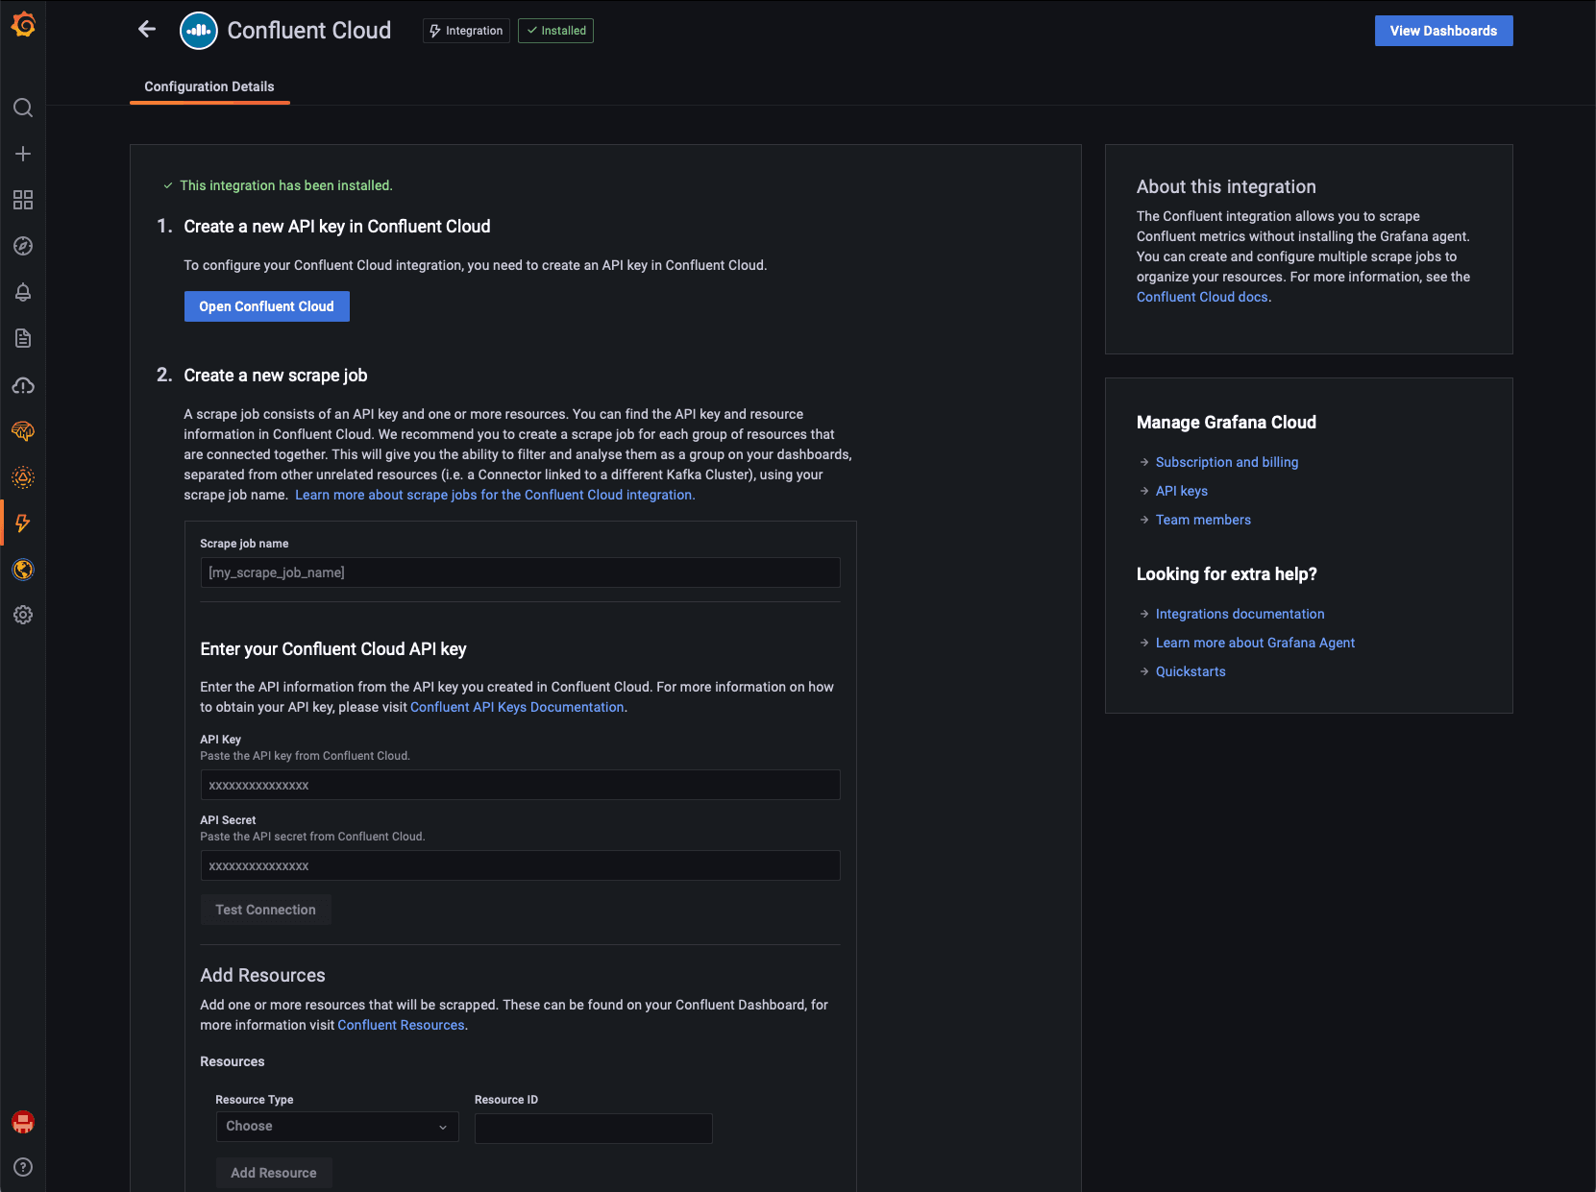Focus the API Secret text field
The height and width of the screenshot is (1192, 1596).
tap(520, 865)
